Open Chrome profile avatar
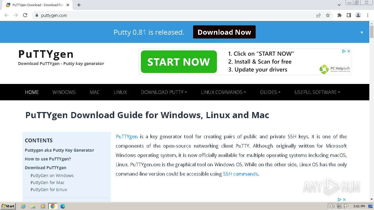Viewport: 374px width, 210px height. click(x=358, y=15)
